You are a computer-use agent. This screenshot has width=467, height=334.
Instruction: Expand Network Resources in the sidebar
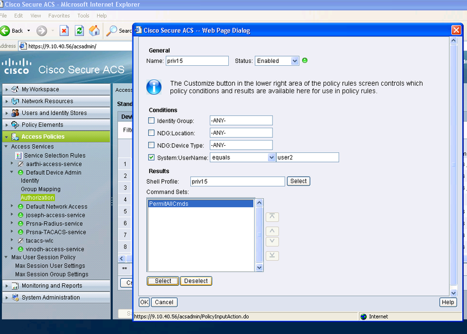point(7,101)
